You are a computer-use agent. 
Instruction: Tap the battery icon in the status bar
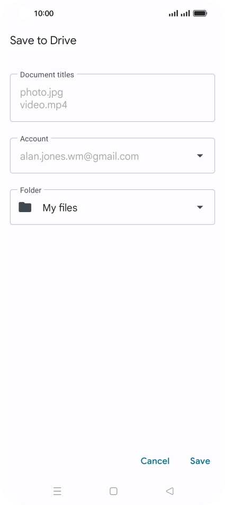click(200, 13)
